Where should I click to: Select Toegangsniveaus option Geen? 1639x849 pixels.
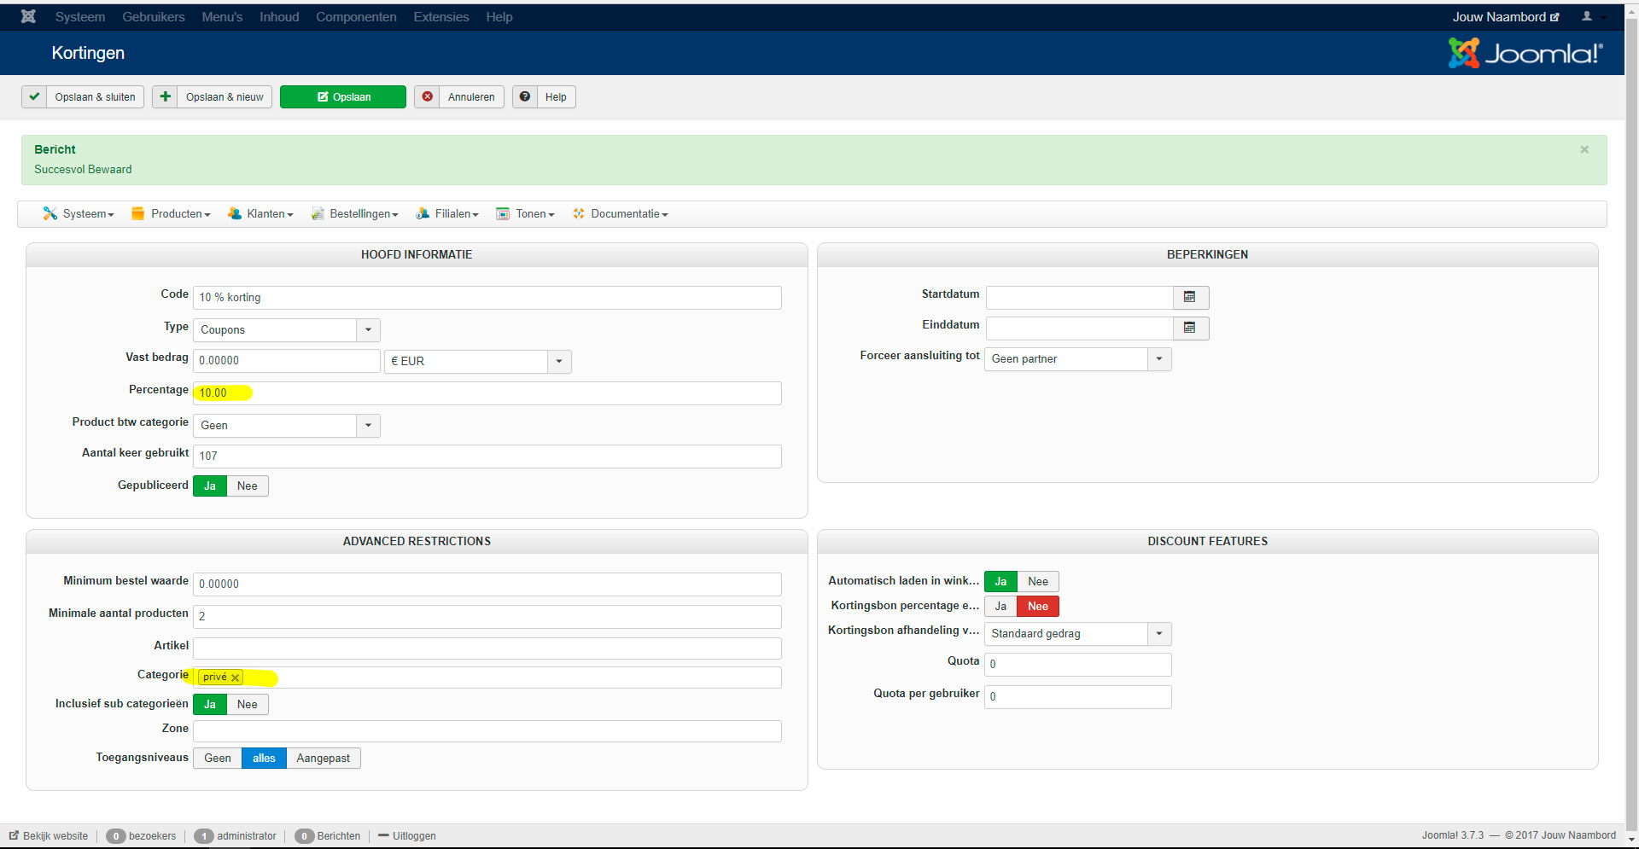coord(218,758)
